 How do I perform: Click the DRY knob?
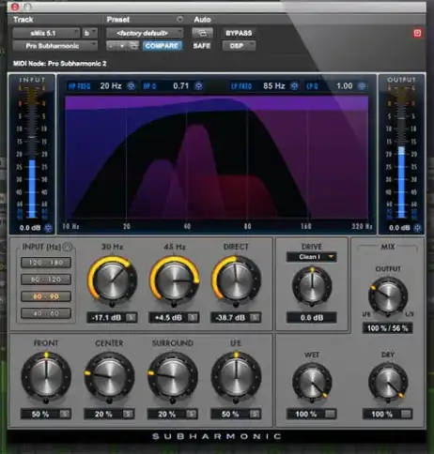[x=388, y=383]
